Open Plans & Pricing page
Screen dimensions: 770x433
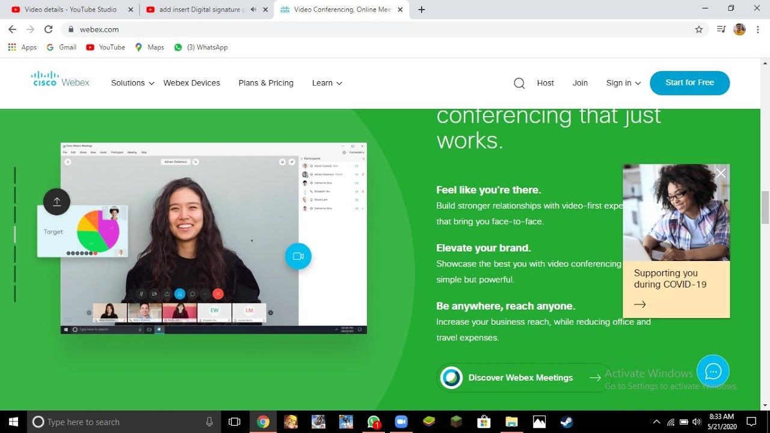pos(266,83)
